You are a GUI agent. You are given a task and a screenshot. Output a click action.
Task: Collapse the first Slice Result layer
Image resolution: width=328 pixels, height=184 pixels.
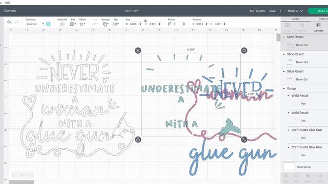pos(284,37)
